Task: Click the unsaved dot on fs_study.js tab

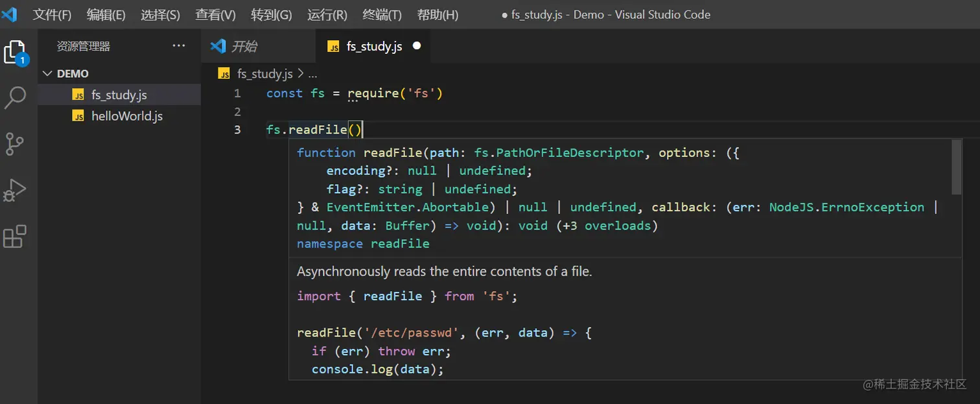Action: [417, 46]
